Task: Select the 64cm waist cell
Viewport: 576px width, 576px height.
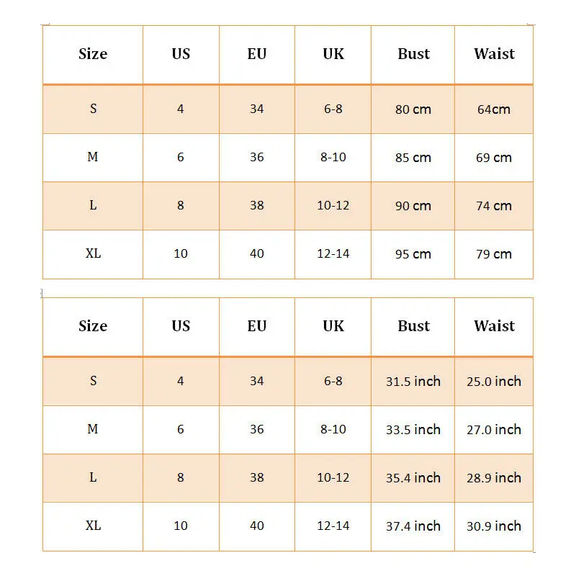Action: pos(493,109)
